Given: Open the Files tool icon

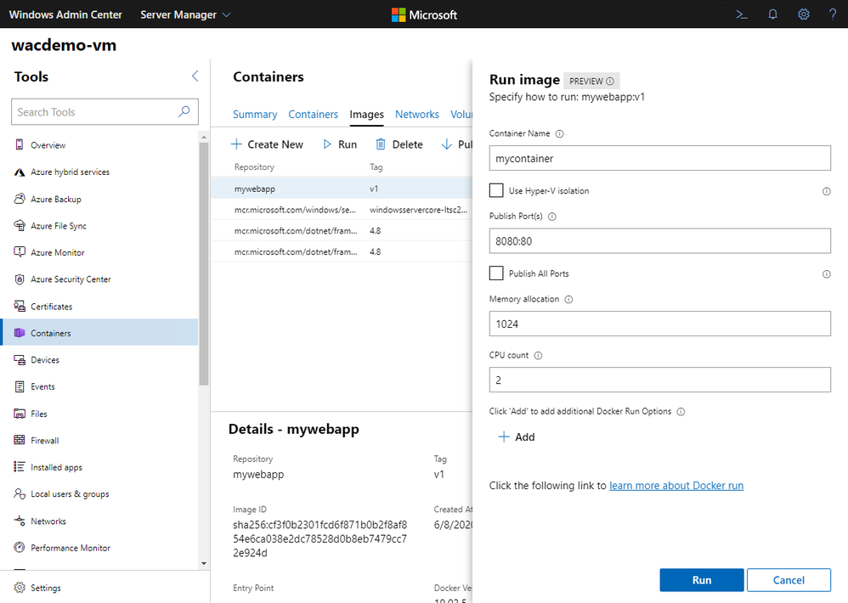Looking at the screenshot, I should coord(20,414).
